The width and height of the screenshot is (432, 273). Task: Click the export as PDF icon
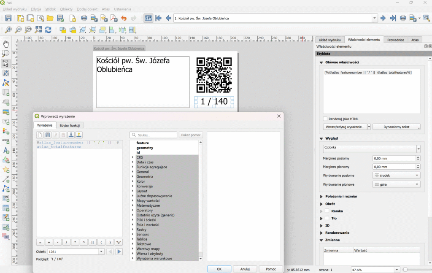tap(114, 18)
